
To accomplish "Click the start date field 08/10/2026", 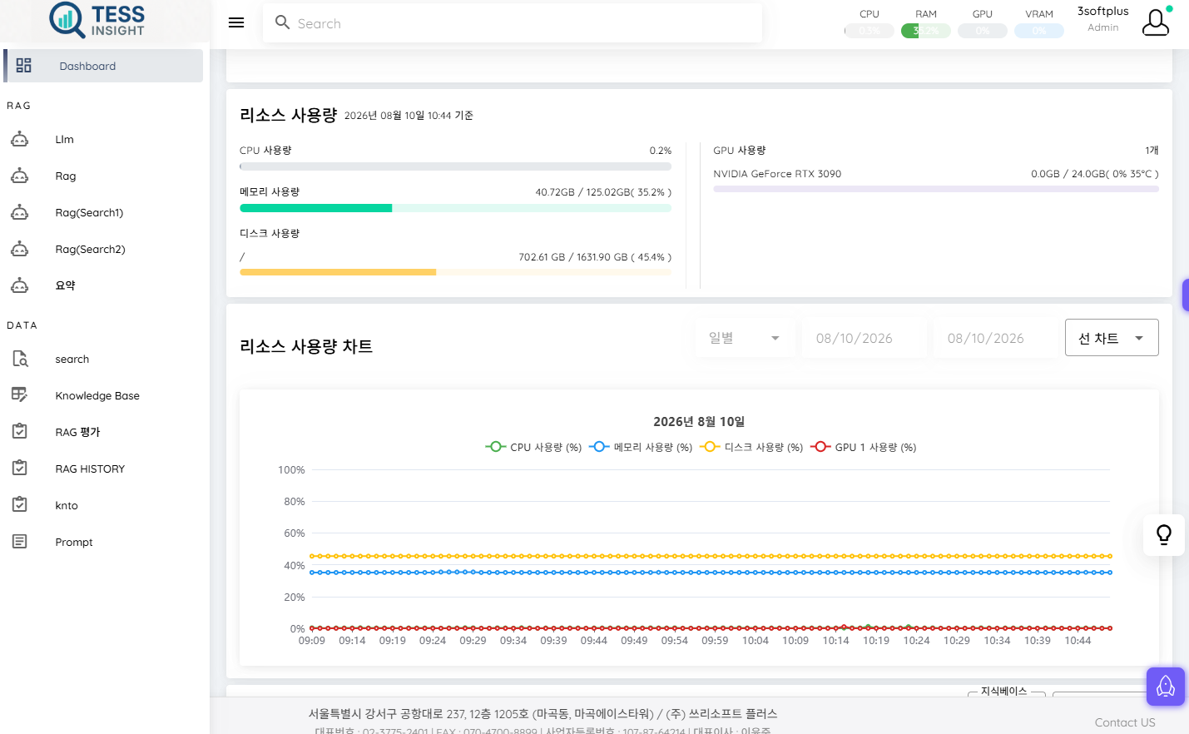I will point(865,338).
